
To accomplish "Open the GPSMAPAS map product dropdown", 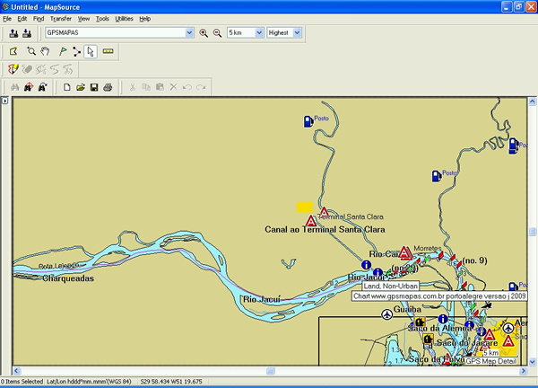I will [189, 33].
